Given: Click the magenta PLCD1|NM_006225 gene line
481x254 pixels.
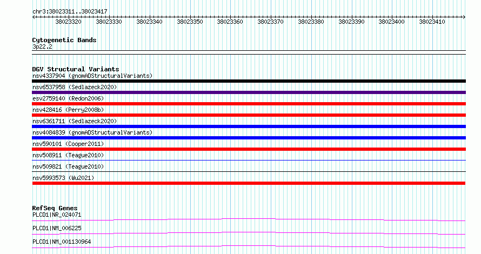Looking at the screenshot, I should pyautogui.click(x=249, y=233).
